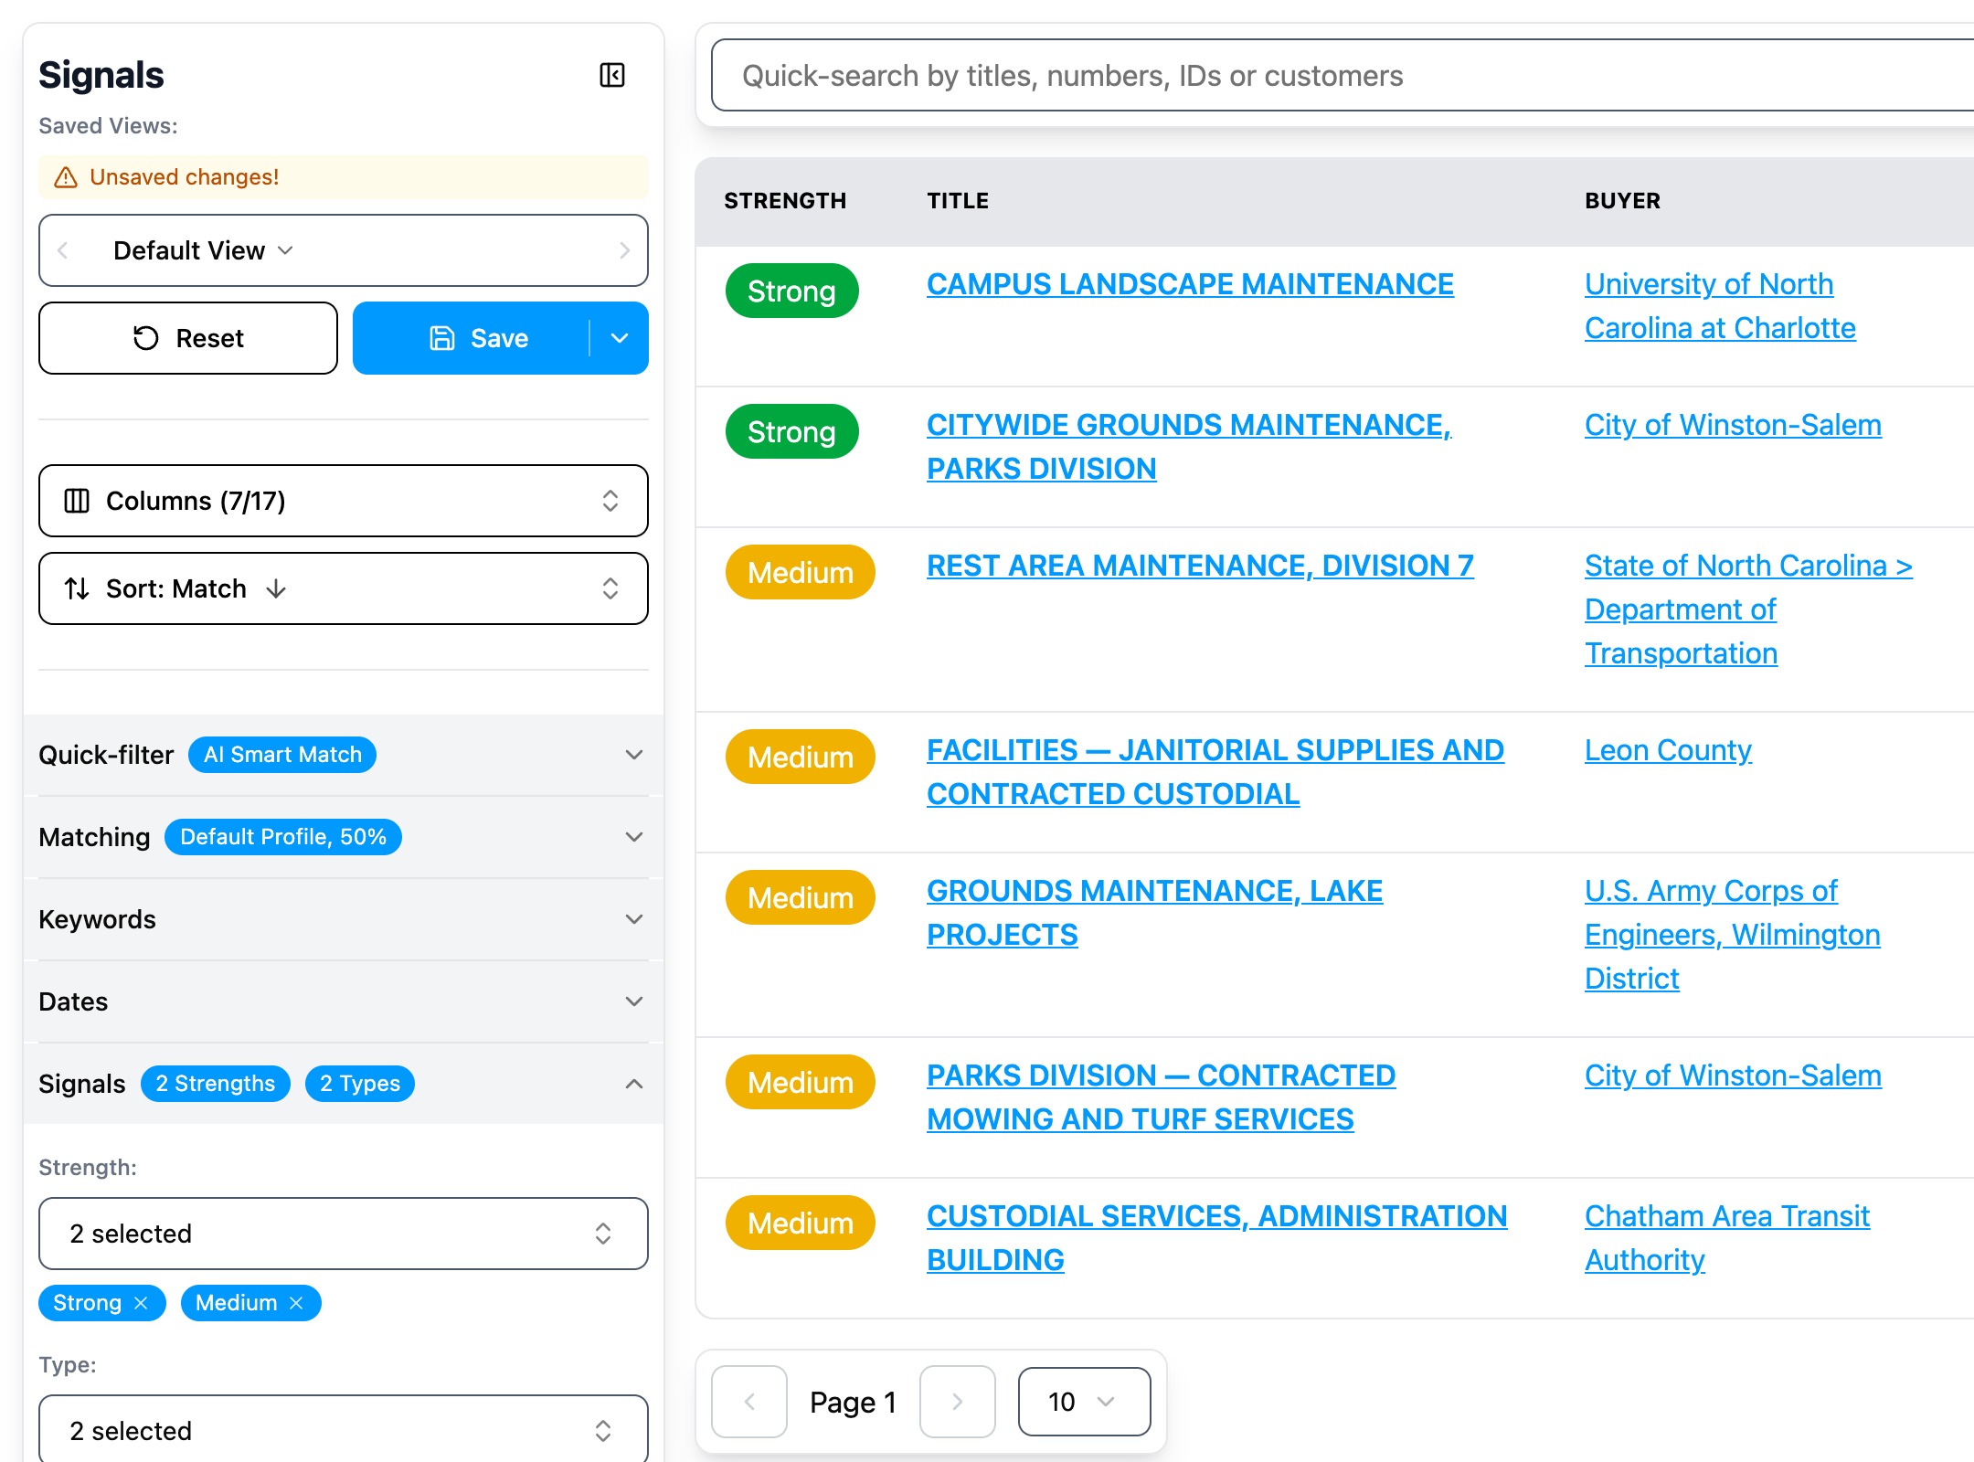Open CAMPUS LANDSCAPE MAINTENANCE link
The width and height of the screenshot is (1974, 1462).
pos(1190,284)
